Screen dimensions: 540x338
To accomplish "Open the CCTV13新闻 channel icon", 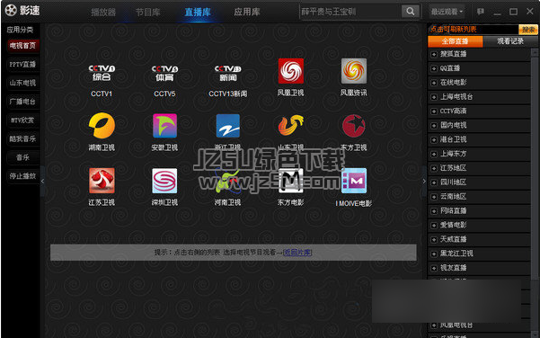I will (227, 73).
